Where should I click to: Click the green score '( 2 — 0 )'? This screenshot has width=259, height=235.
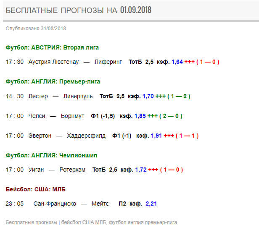click(x=171, y=116)
